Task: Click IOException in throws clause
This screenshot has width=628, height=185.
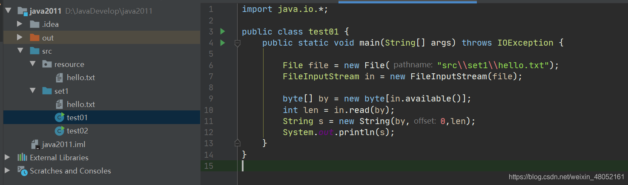Action: click(x=525, y=43)
